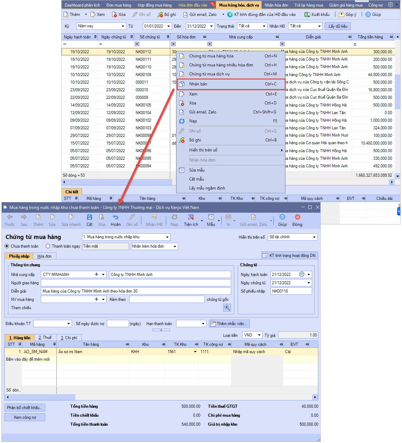Screen dimensions: 402x443
Task: Expand the Loại tiền VND dropdown
Action: click(x=259, y=335)
